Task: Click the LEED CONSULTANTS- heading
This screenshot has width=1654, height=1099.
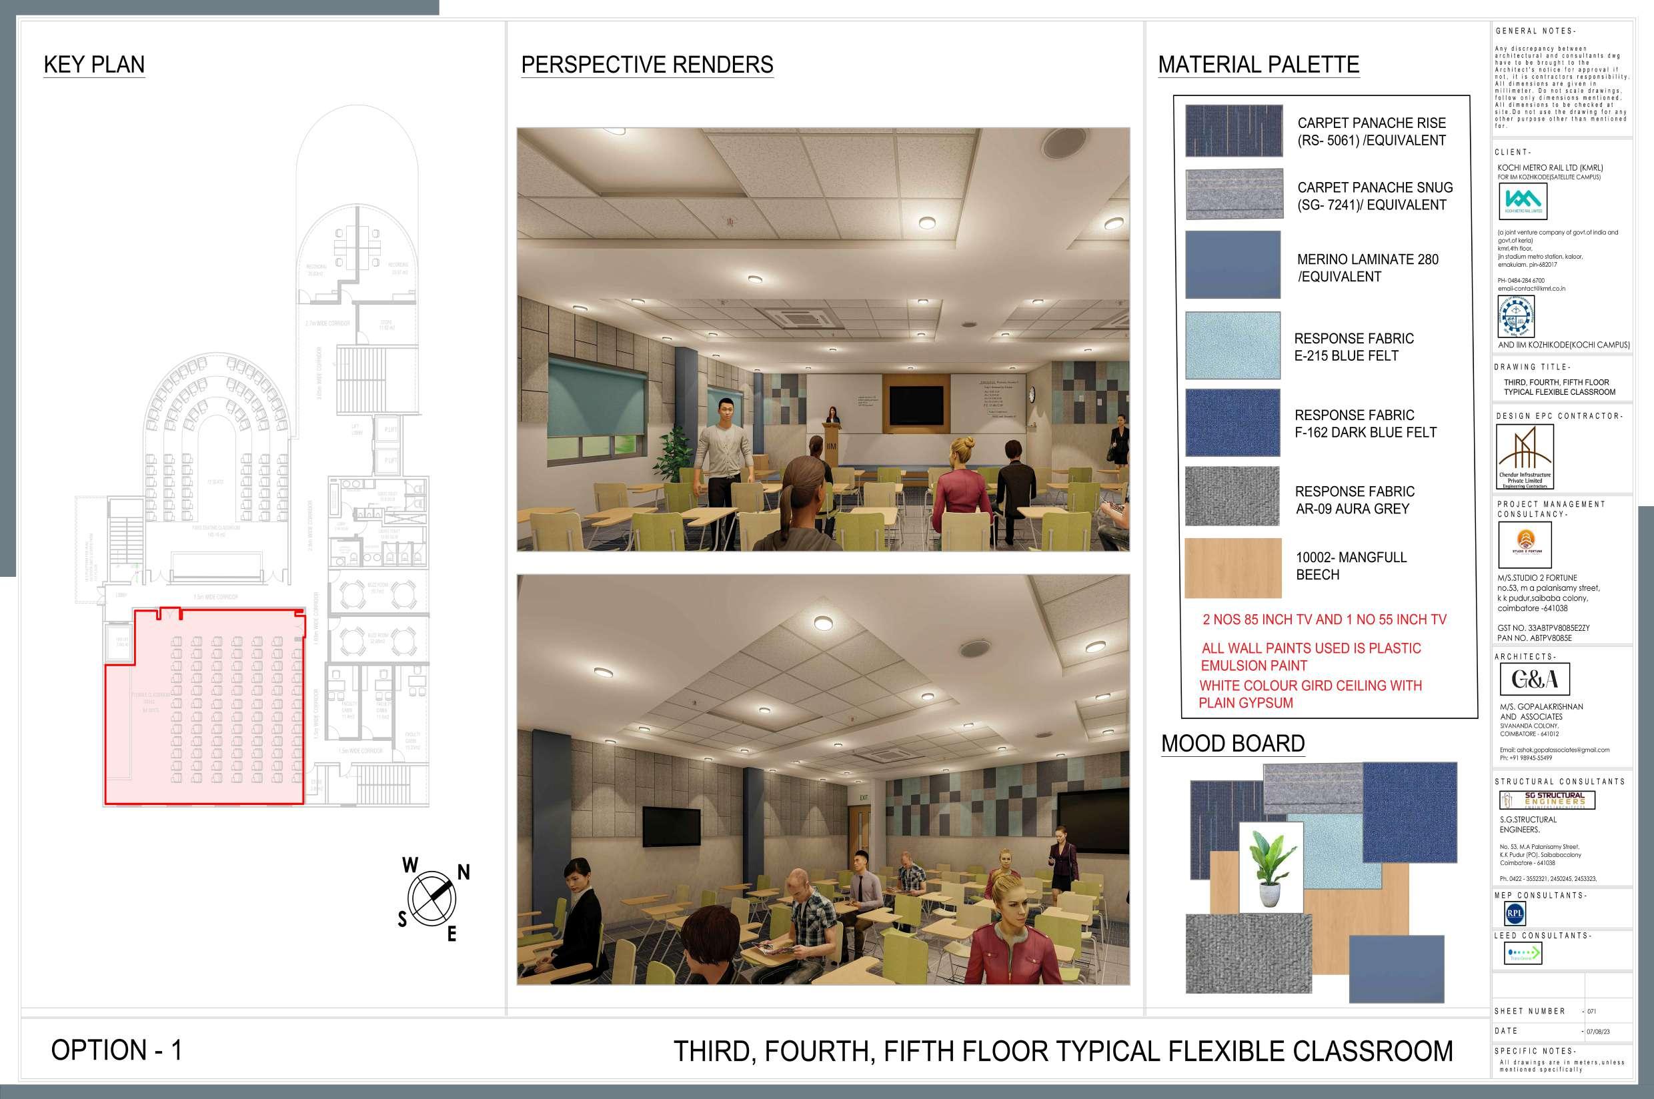Action: pos(1543,935)
